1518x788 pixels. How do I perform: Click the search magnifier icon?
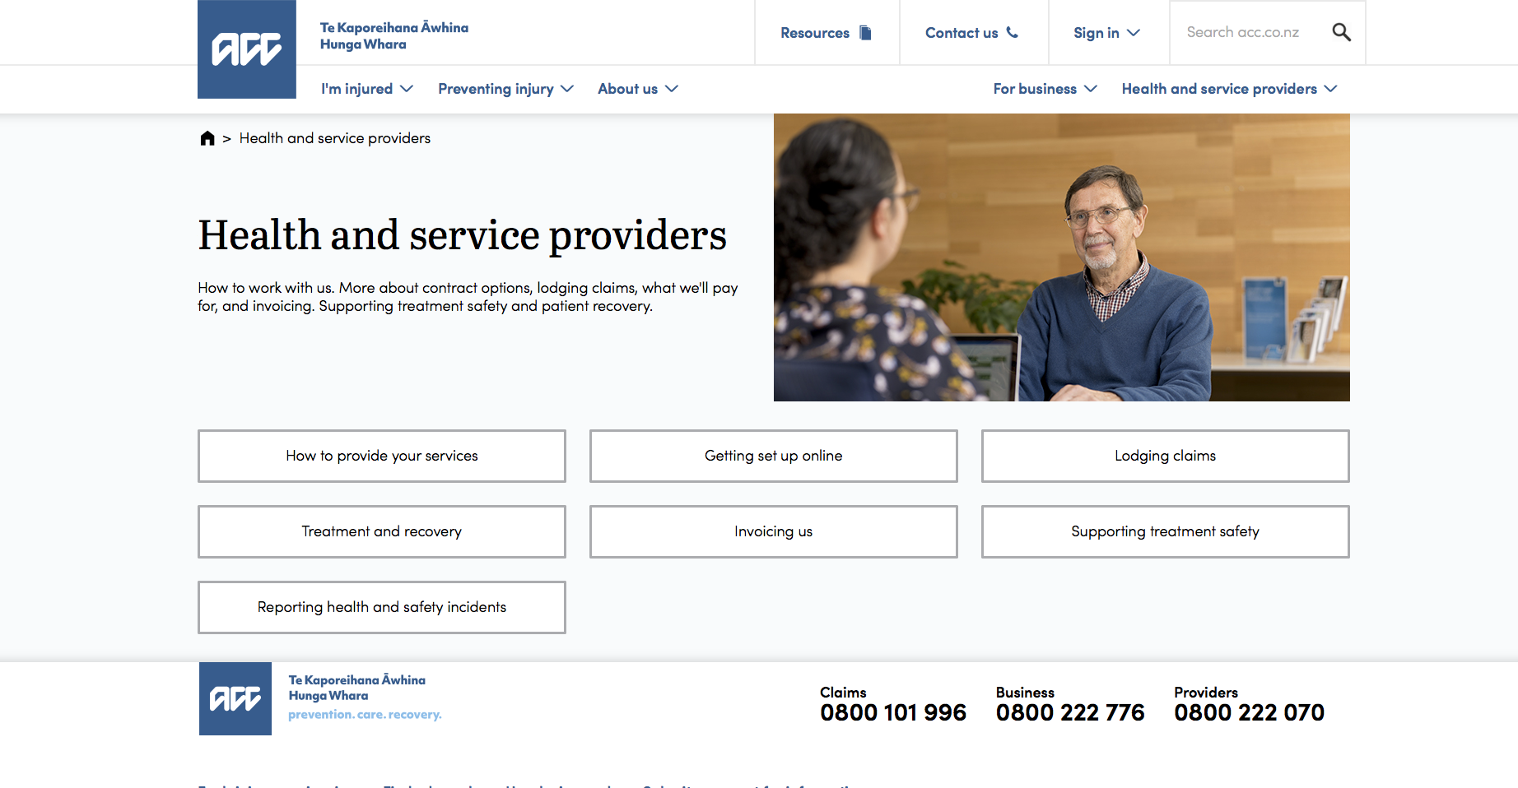[x=1341, y=32]
